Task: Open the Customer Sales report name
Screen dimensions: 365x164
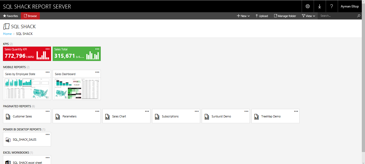Action: [x=22, y=117]
